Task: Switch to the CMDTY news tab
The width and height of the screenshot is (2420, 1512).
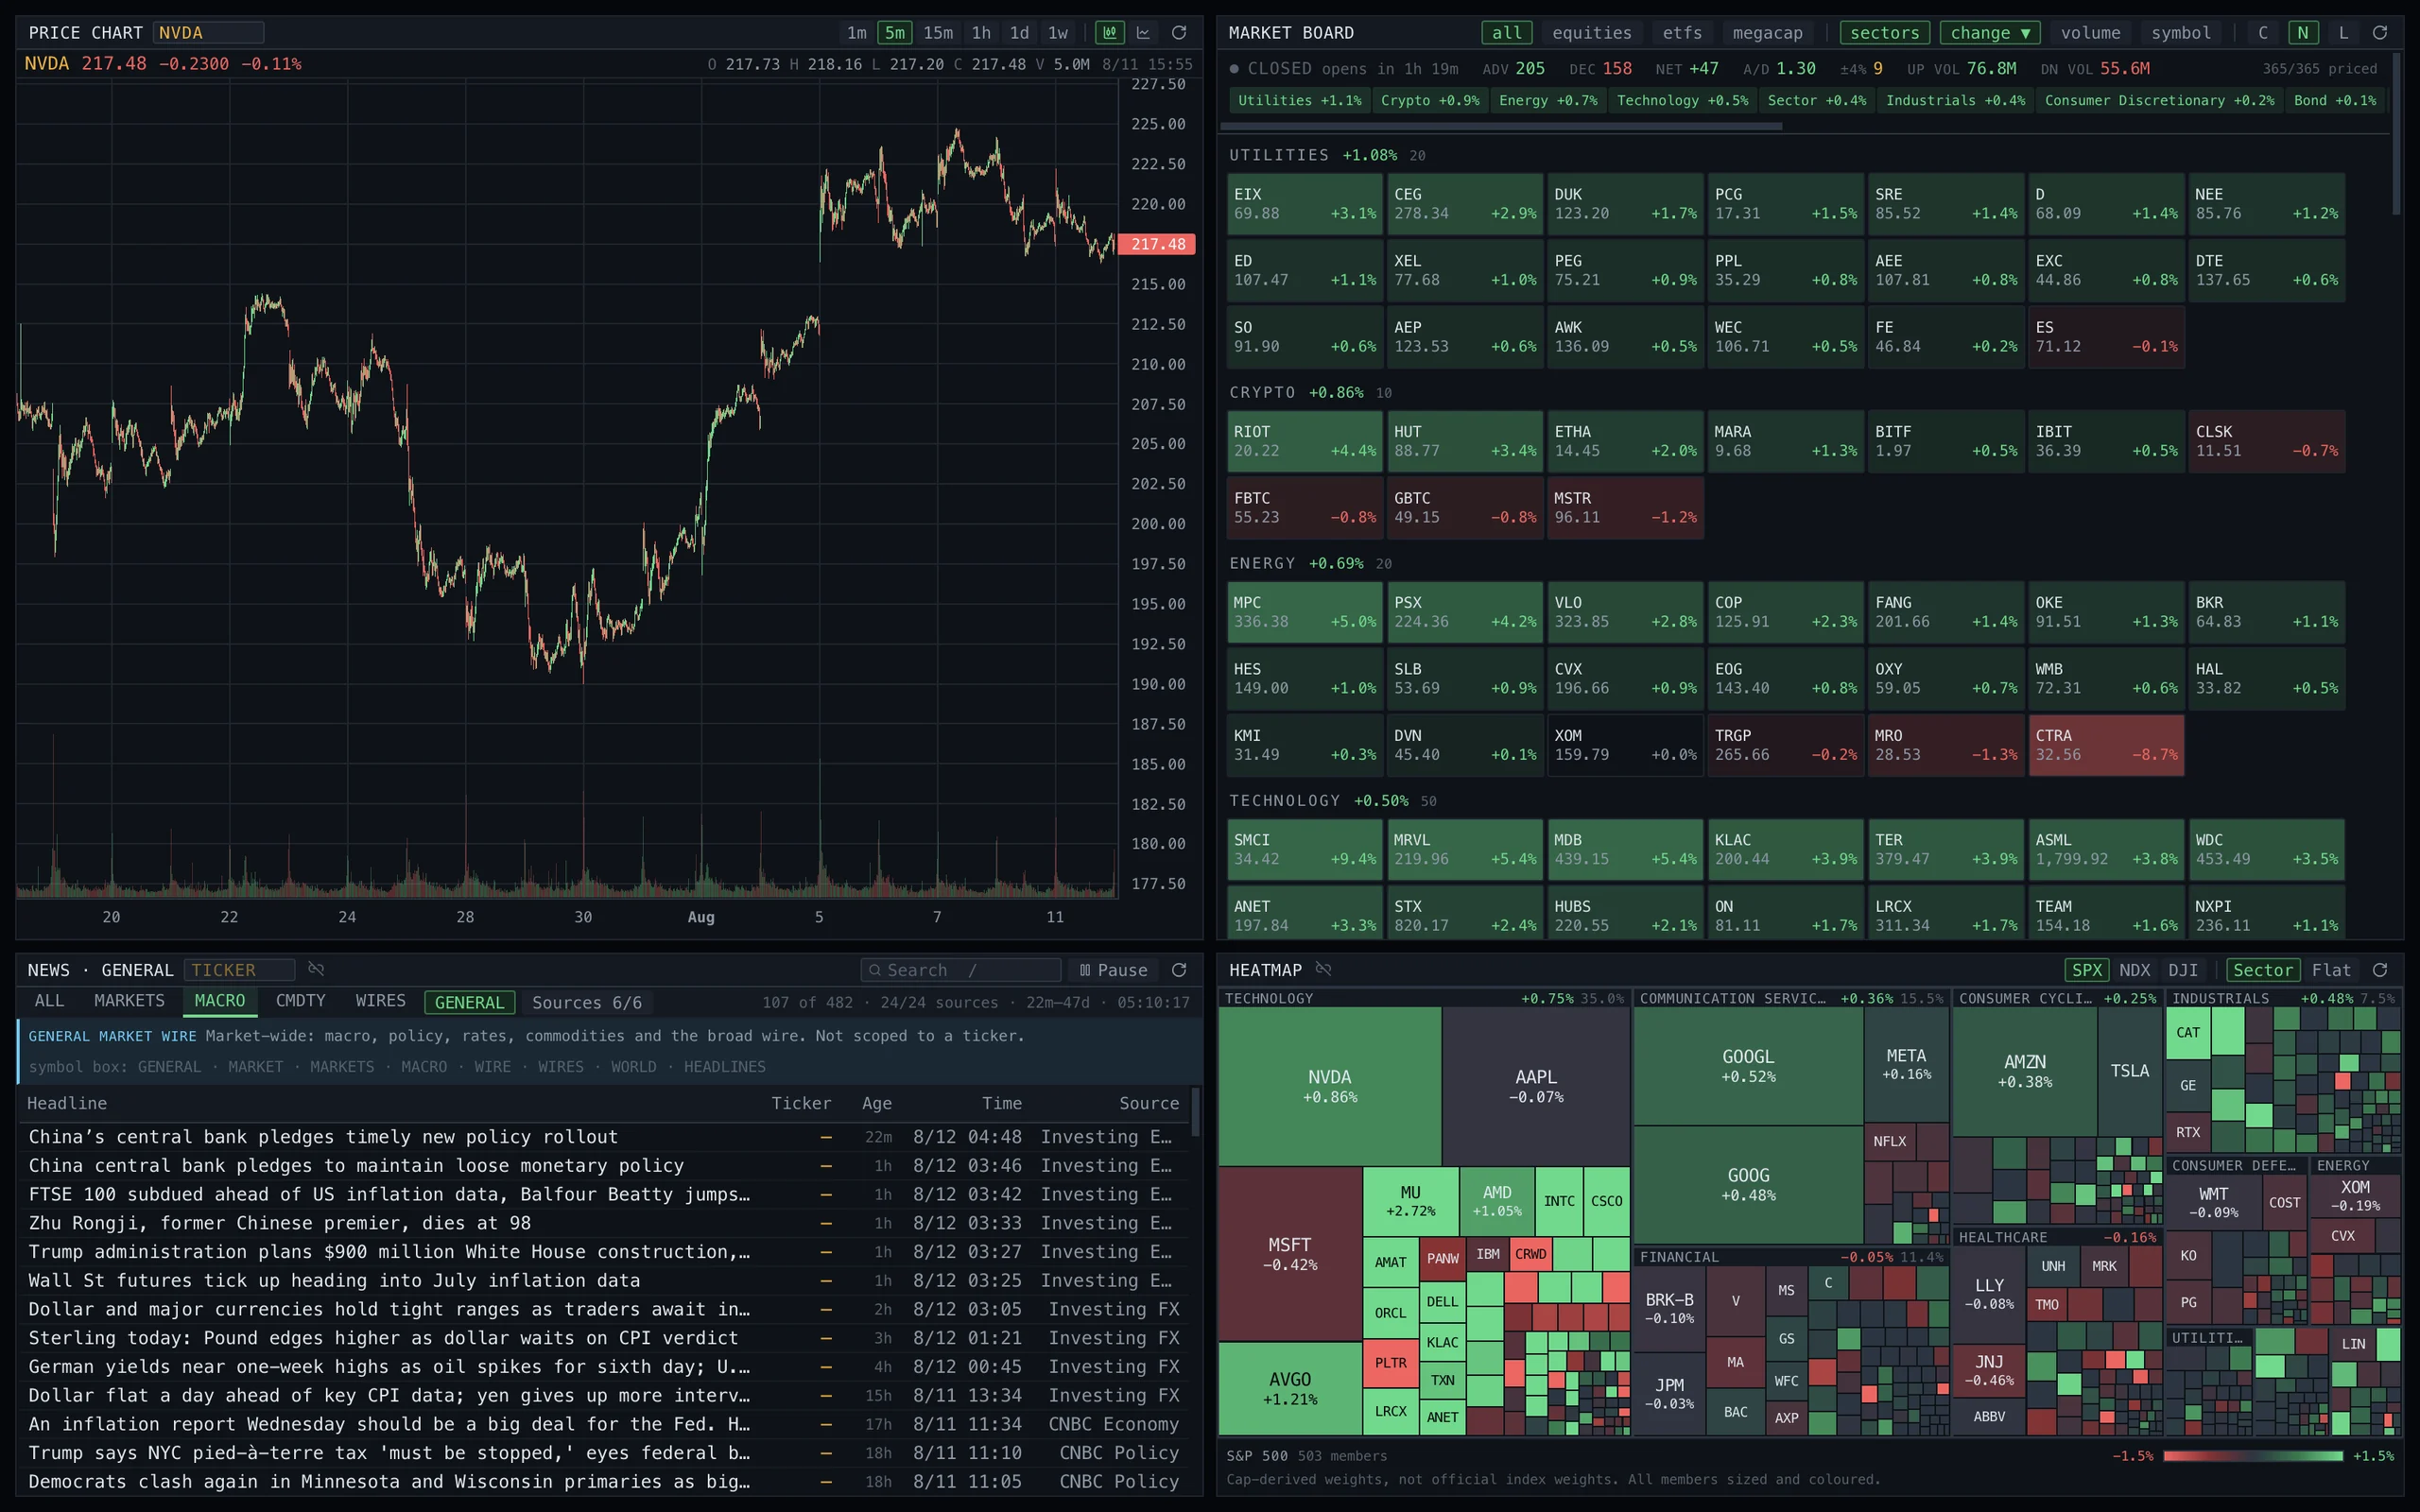Action: 300,1001
